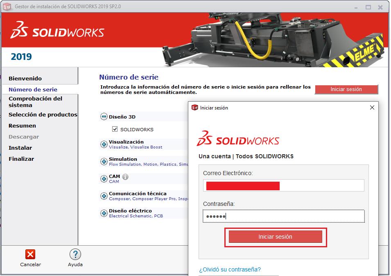Click 'Electrical Schematic, PCB' subtitle text

click(x=136, y=216)
